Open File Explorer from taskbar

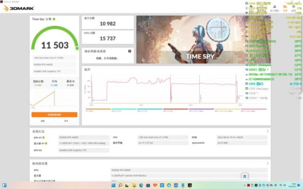(134, 185)
